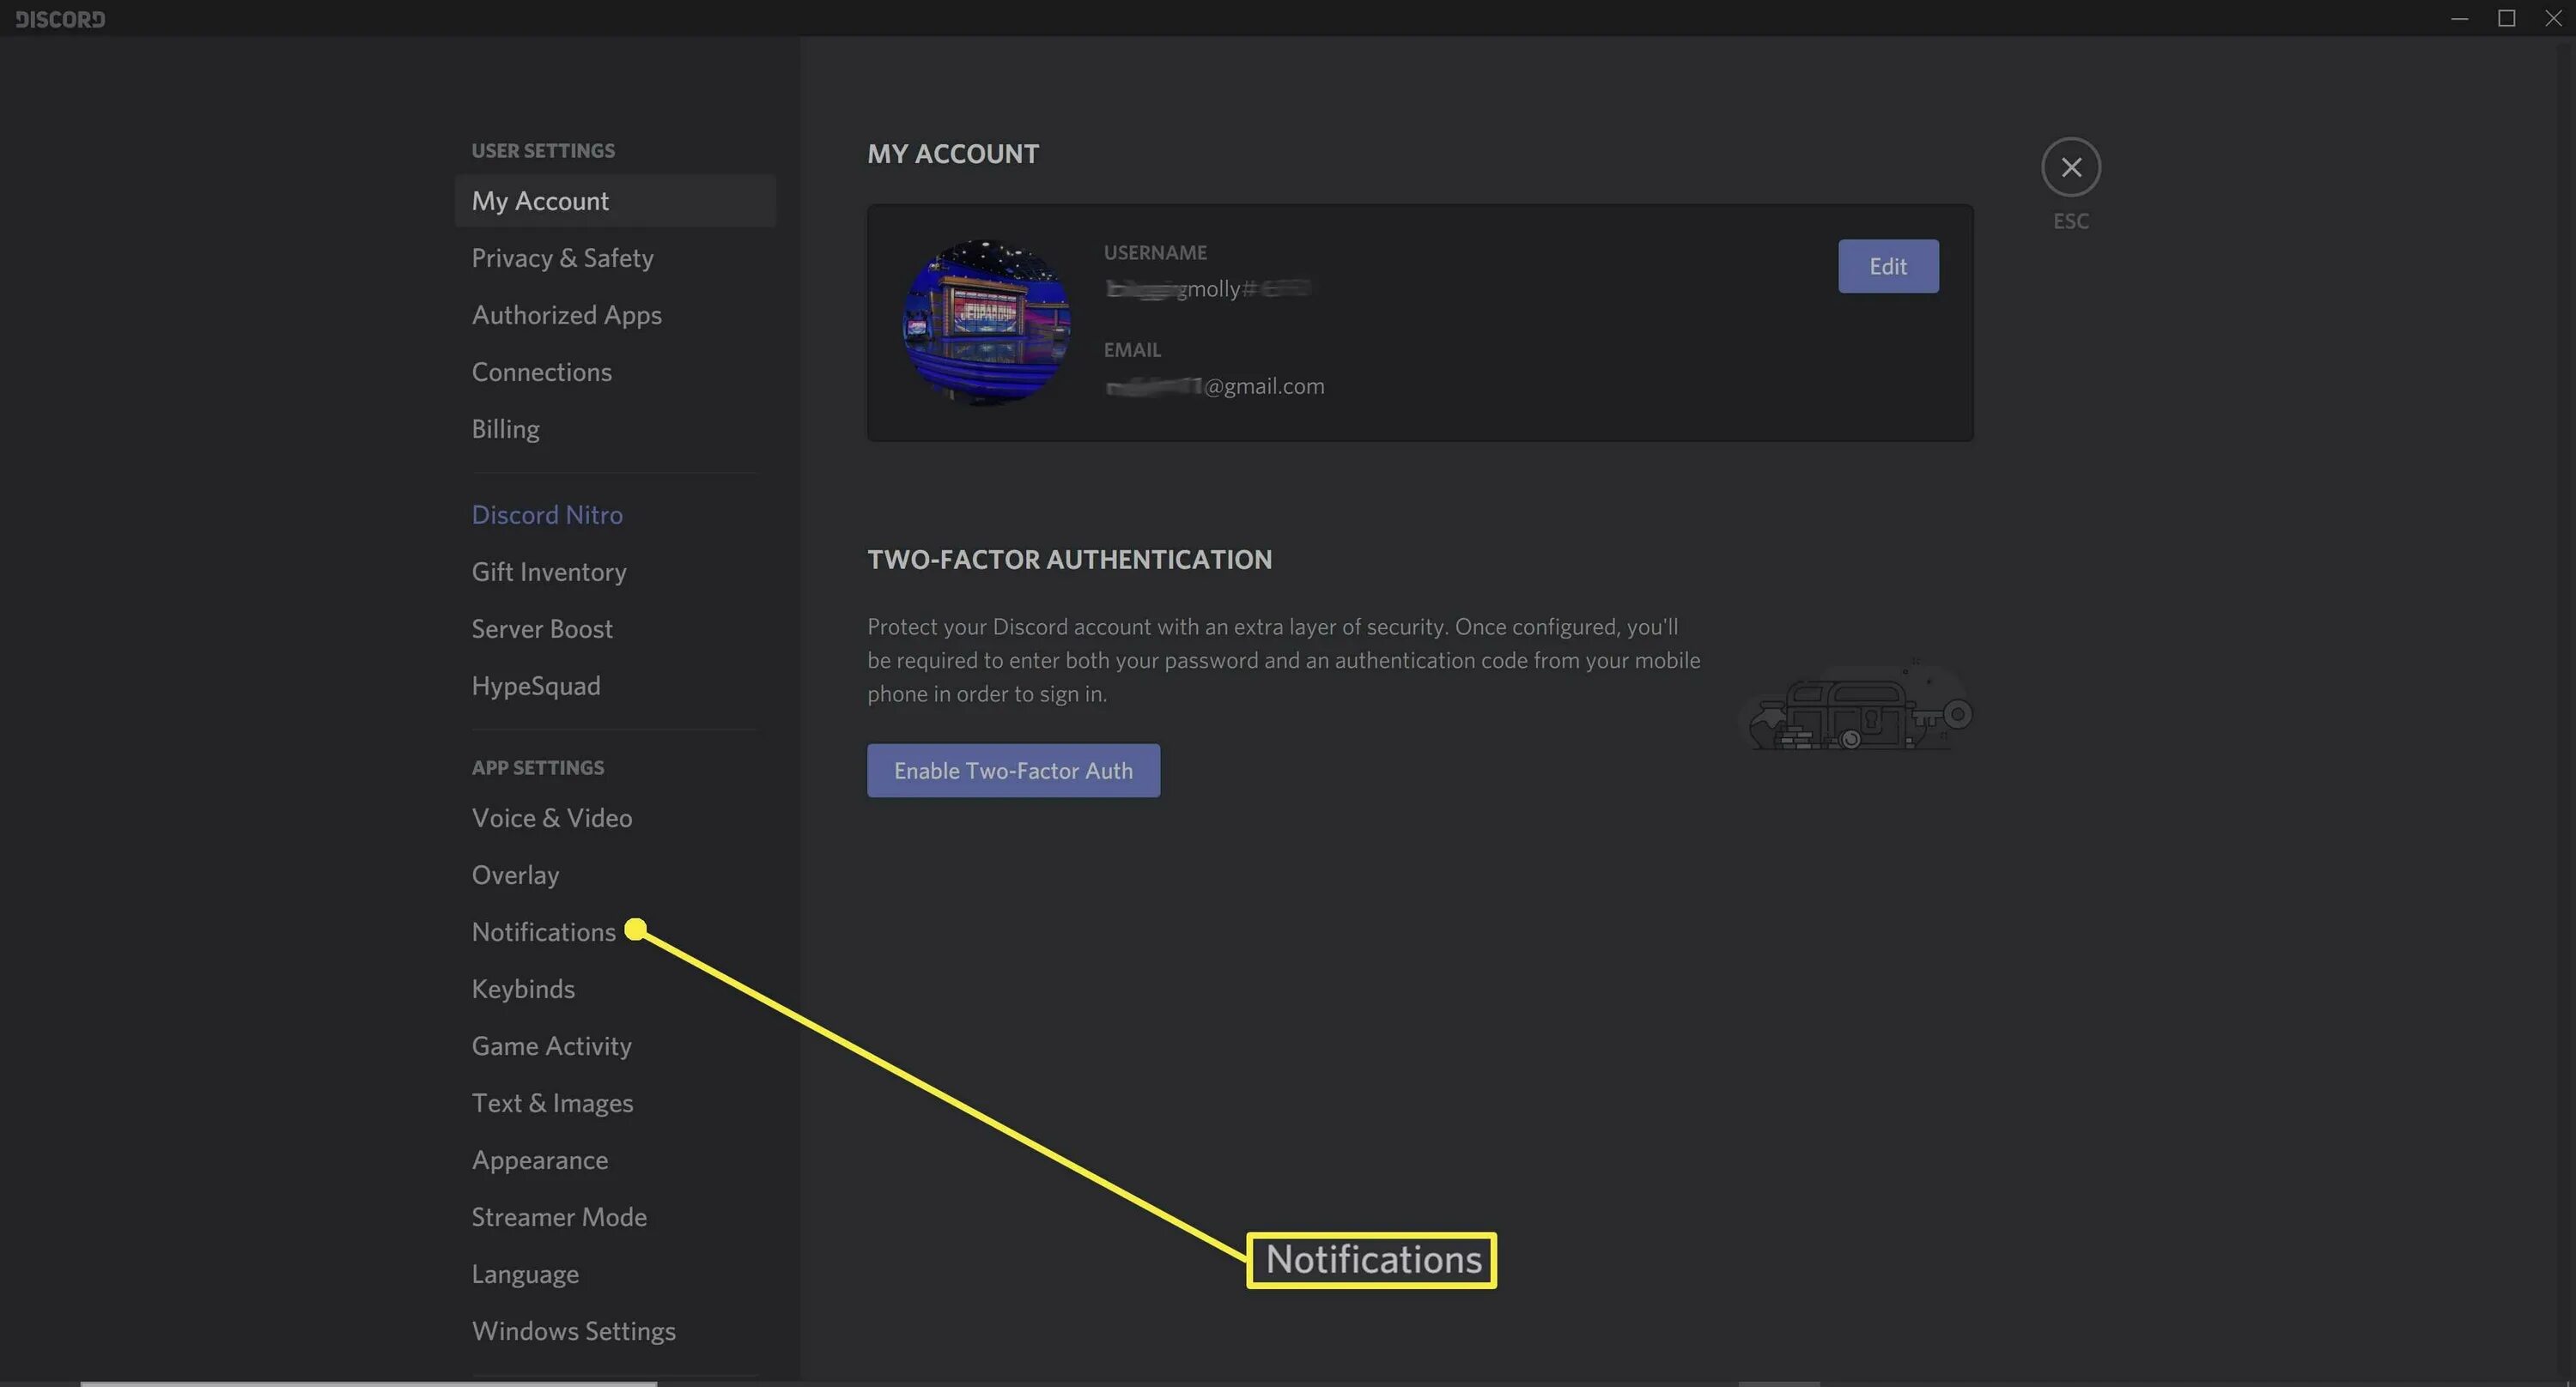This screenshot has height=1387, width=2576.
Task: Open Game Activity settings
Action: (x=552, y=1045)
